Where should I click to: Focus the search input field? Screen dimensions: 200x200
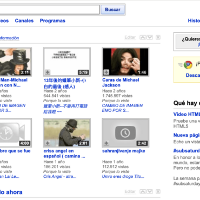pos(50,10)
